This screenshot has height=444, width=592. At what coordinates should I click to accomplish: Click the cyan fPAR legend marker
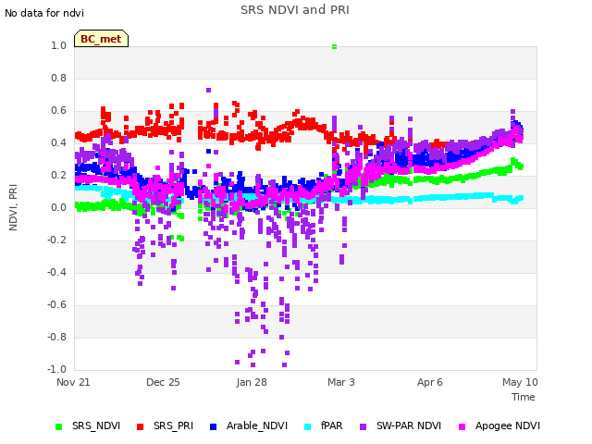point(308,426)
